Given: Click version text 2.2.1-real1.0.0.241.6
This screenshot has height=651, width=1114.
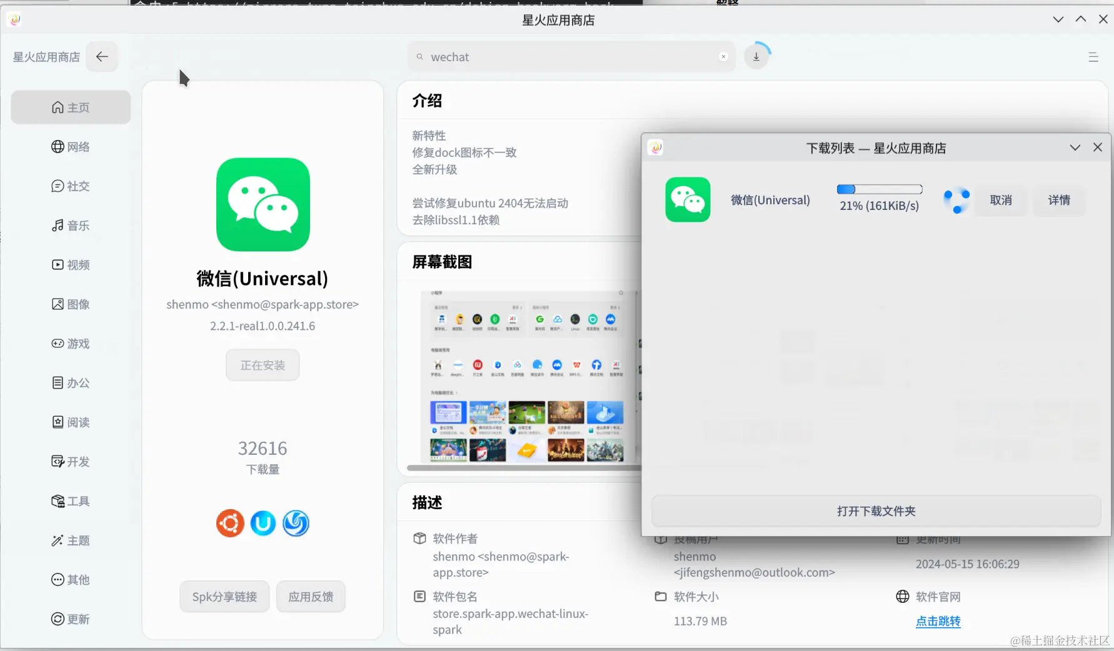Looking at the screenshot, I should [x=263, y=325].
